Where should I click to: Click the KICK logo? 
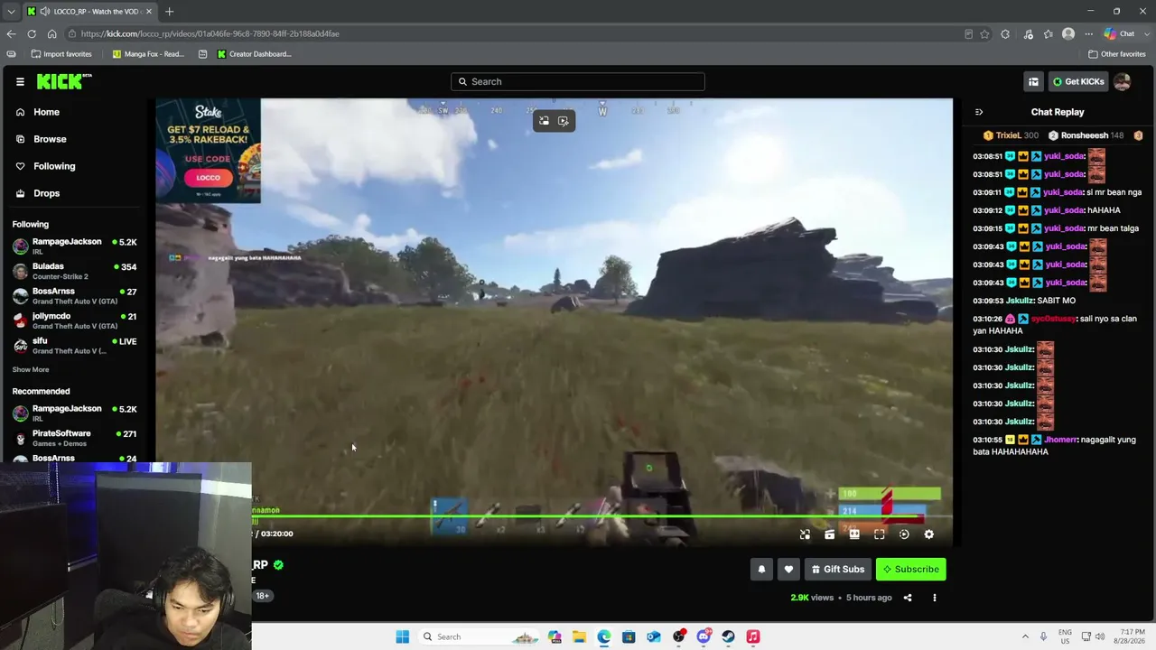tap(64, 81)
